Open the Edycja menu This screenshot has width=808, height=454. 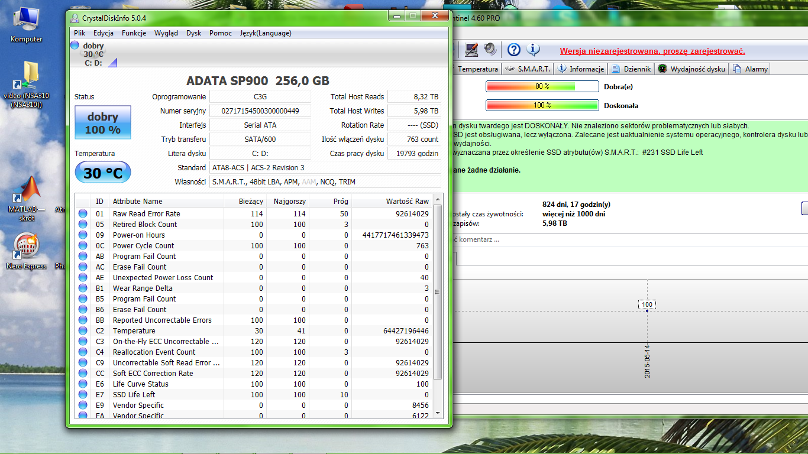(x=104, y=33)
